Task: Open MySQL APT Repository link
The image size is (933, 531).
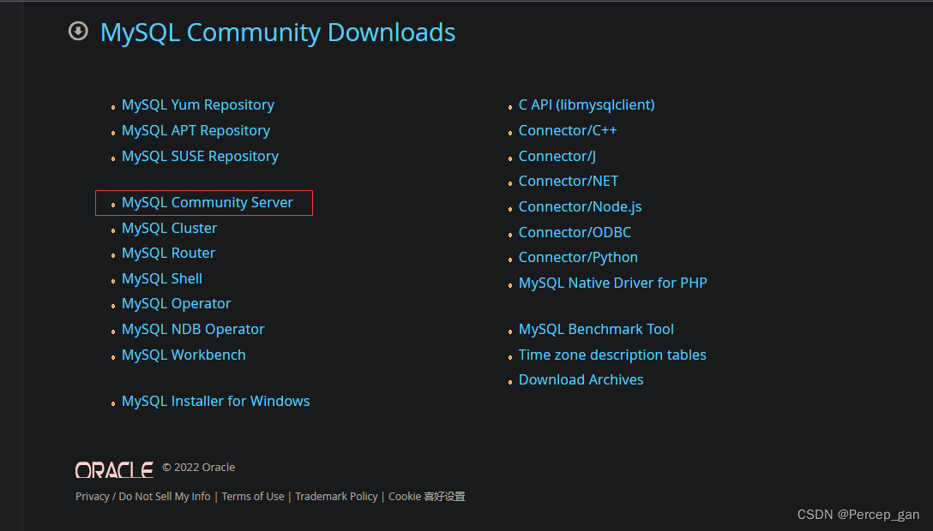Action: 196,131
